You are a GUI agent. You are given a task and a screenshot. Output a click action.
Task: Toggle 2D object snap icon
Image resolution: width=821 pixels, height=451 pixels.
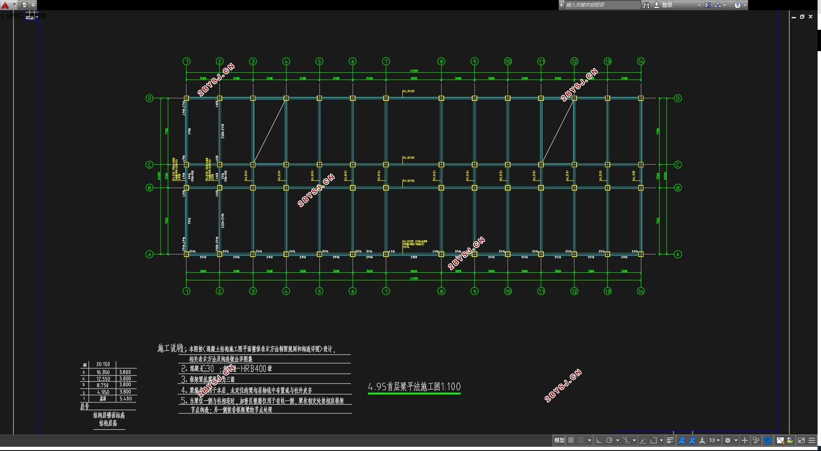[654, 440]
